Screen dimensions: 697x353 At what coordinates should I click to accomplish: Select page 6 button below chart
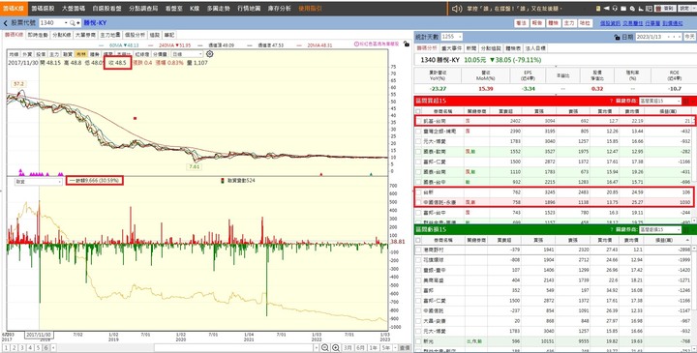coord(45,347)
